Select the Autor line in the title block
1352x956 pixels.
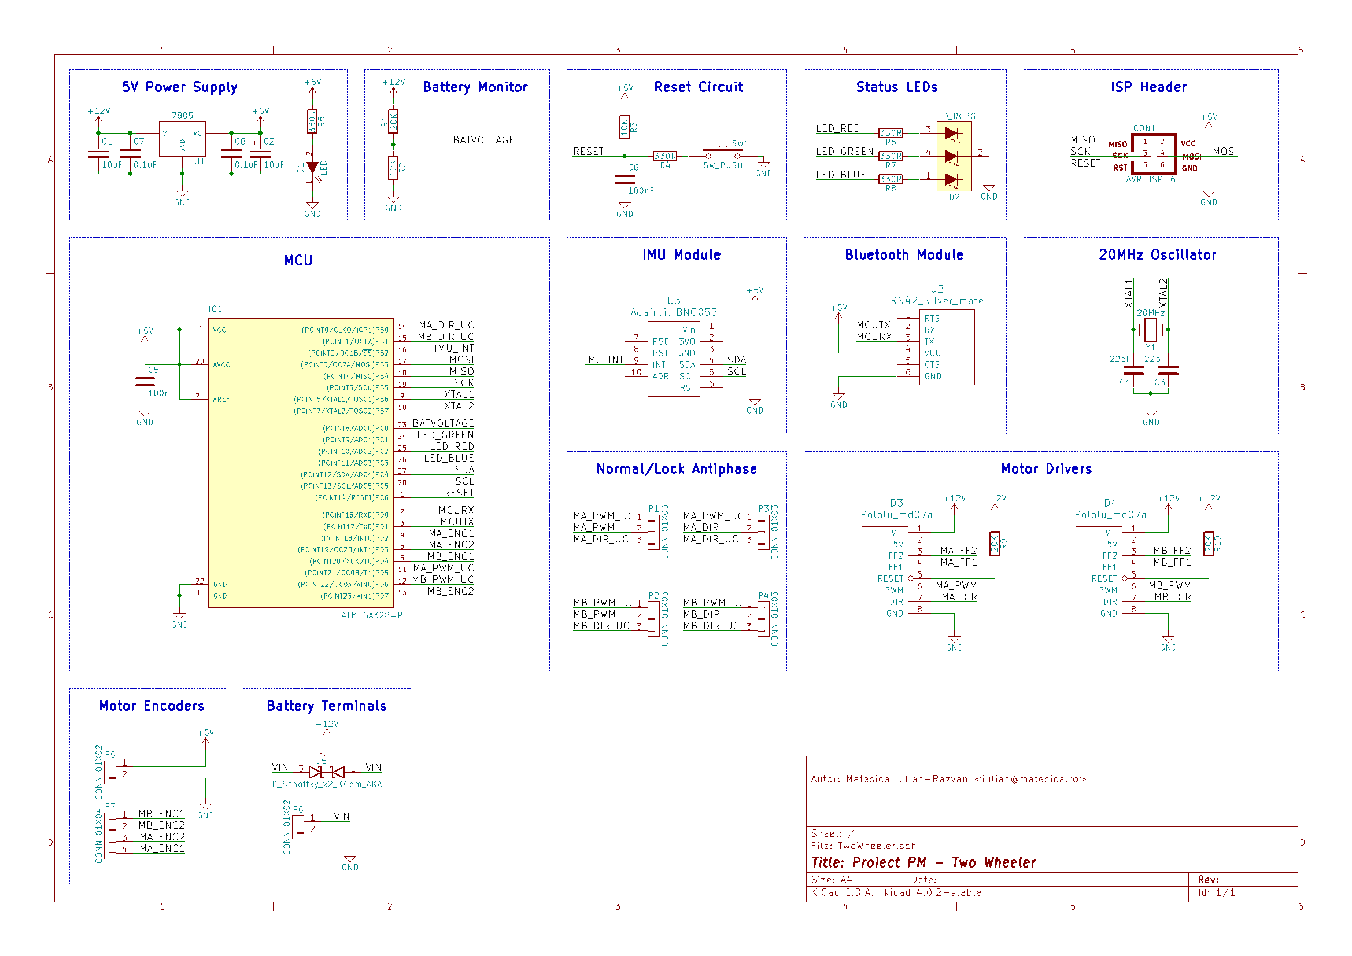point(948,779)
